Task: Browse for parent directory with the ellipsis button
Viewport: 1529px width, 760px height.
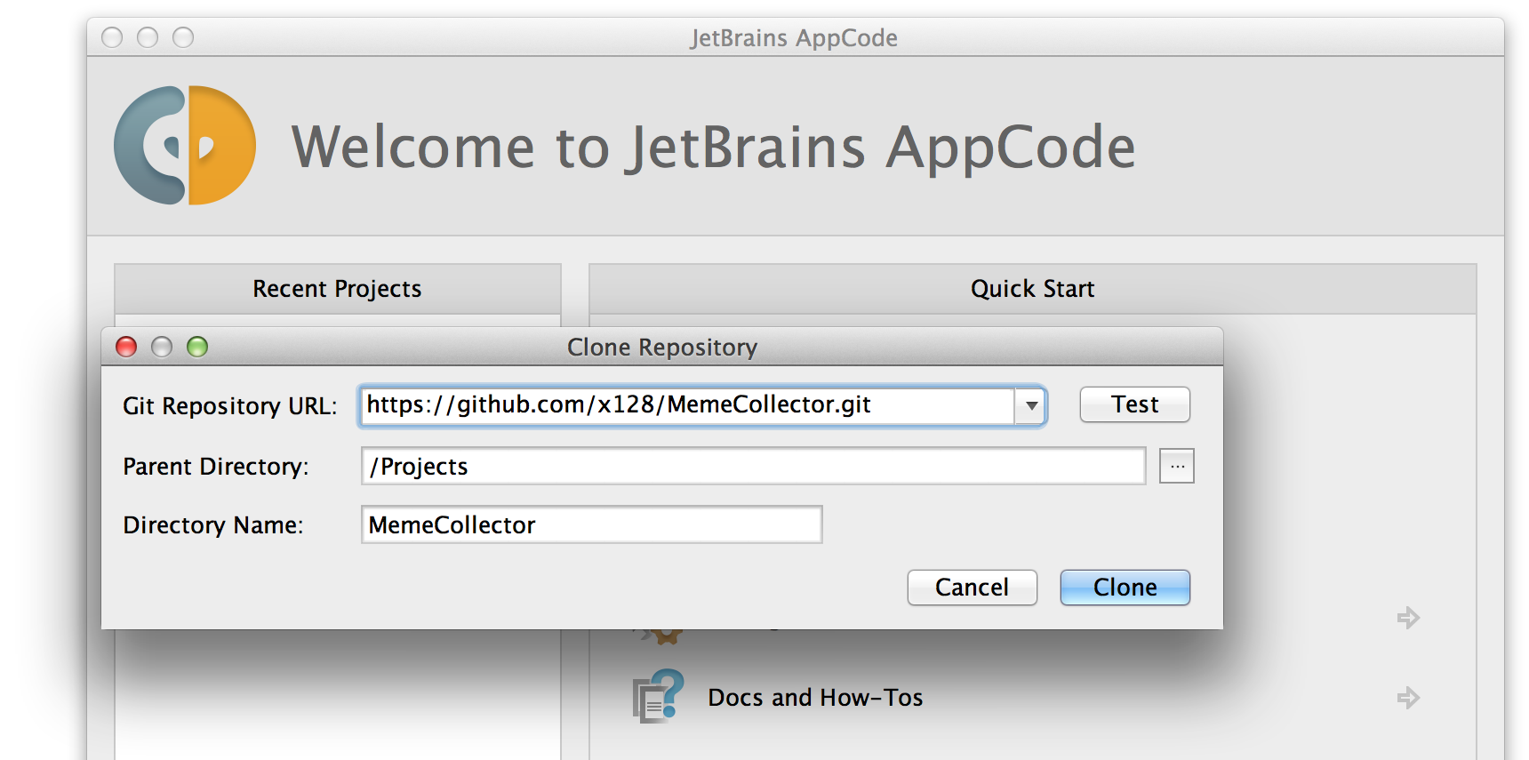Action: [x=1176, y=466]
